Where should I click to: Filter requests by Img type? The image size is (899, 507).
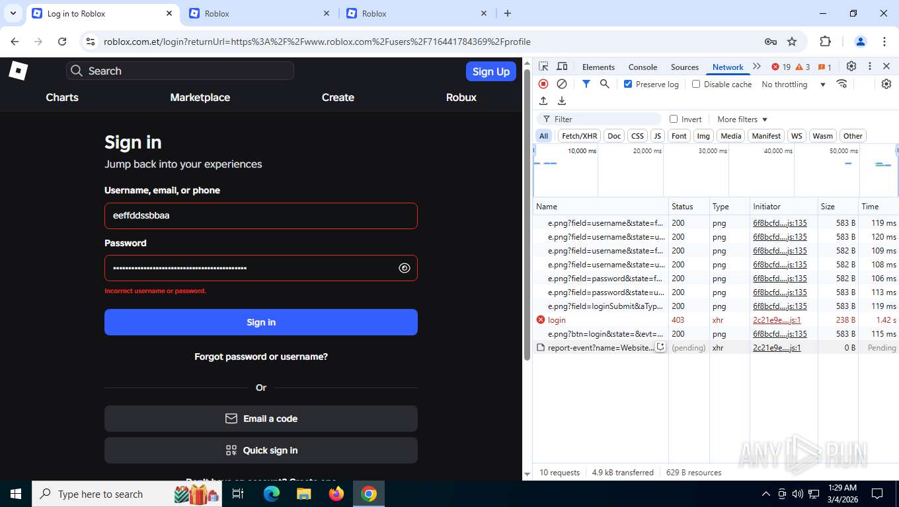click(703, 136)
